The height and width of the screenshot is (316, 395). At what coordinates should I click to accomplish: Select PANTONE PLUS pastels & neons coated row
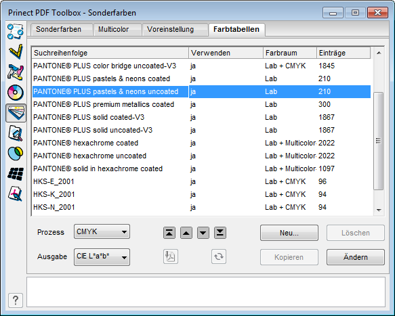(x=201, y=78)
